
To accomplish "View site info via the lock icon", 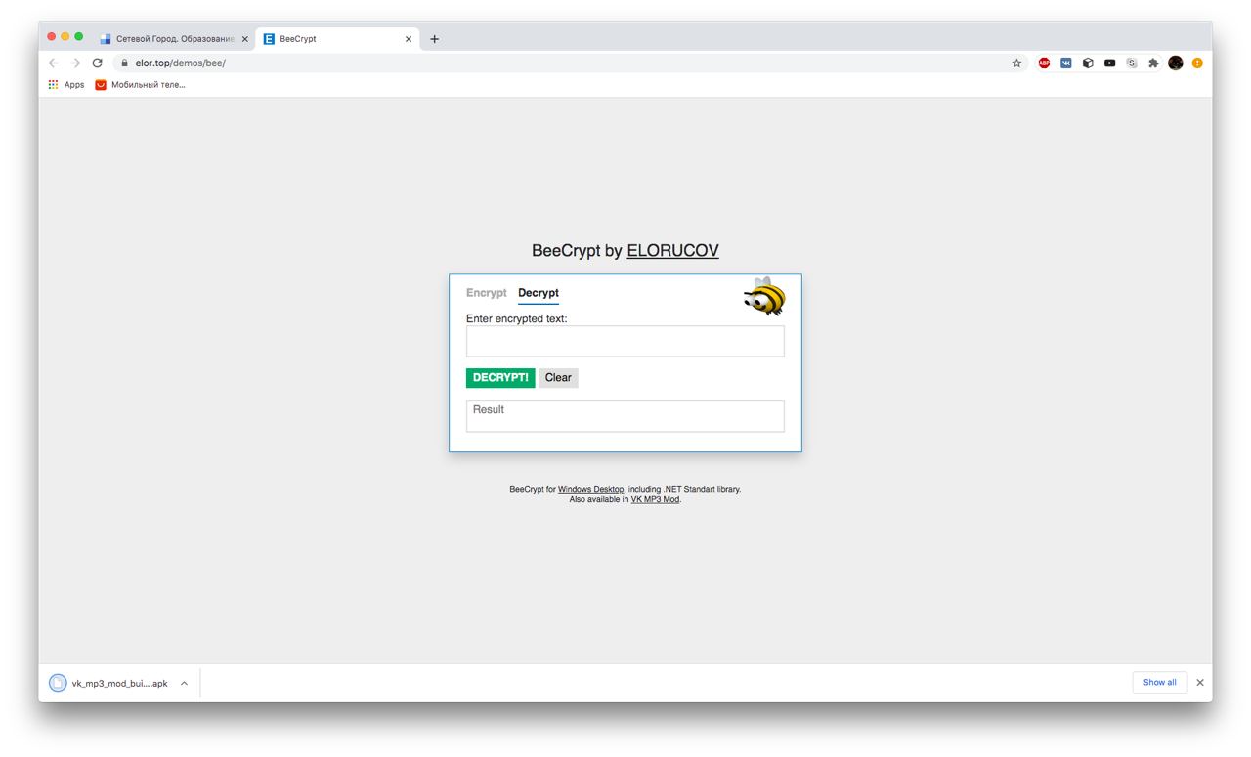I will pyautogui.click(x=124, y=63).
